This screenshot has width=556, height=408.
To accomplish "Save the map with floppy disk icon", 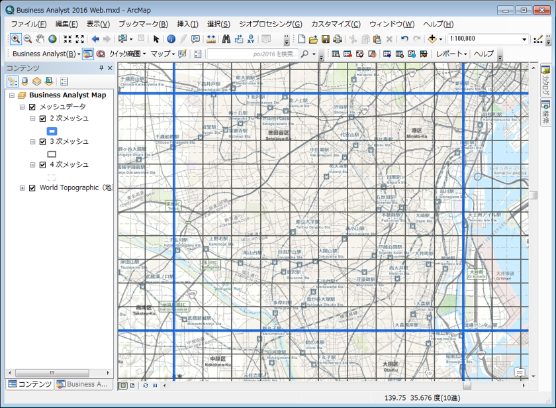I will [326, 38].
